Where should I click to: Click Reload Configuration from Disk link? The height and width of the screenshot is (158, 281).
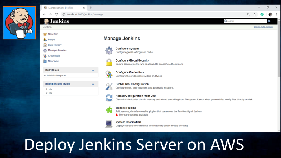(136, 96)
